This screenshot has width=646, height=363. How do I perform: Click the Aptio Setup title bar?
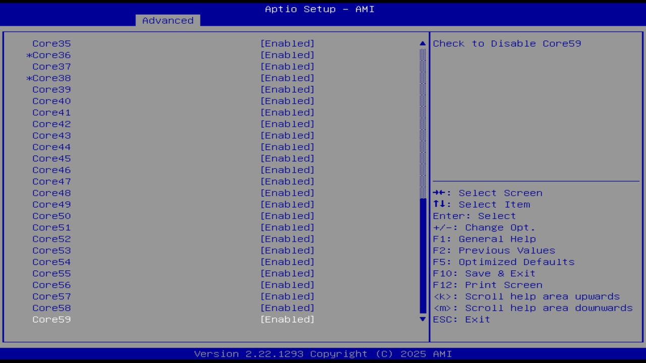coord(319,9)
